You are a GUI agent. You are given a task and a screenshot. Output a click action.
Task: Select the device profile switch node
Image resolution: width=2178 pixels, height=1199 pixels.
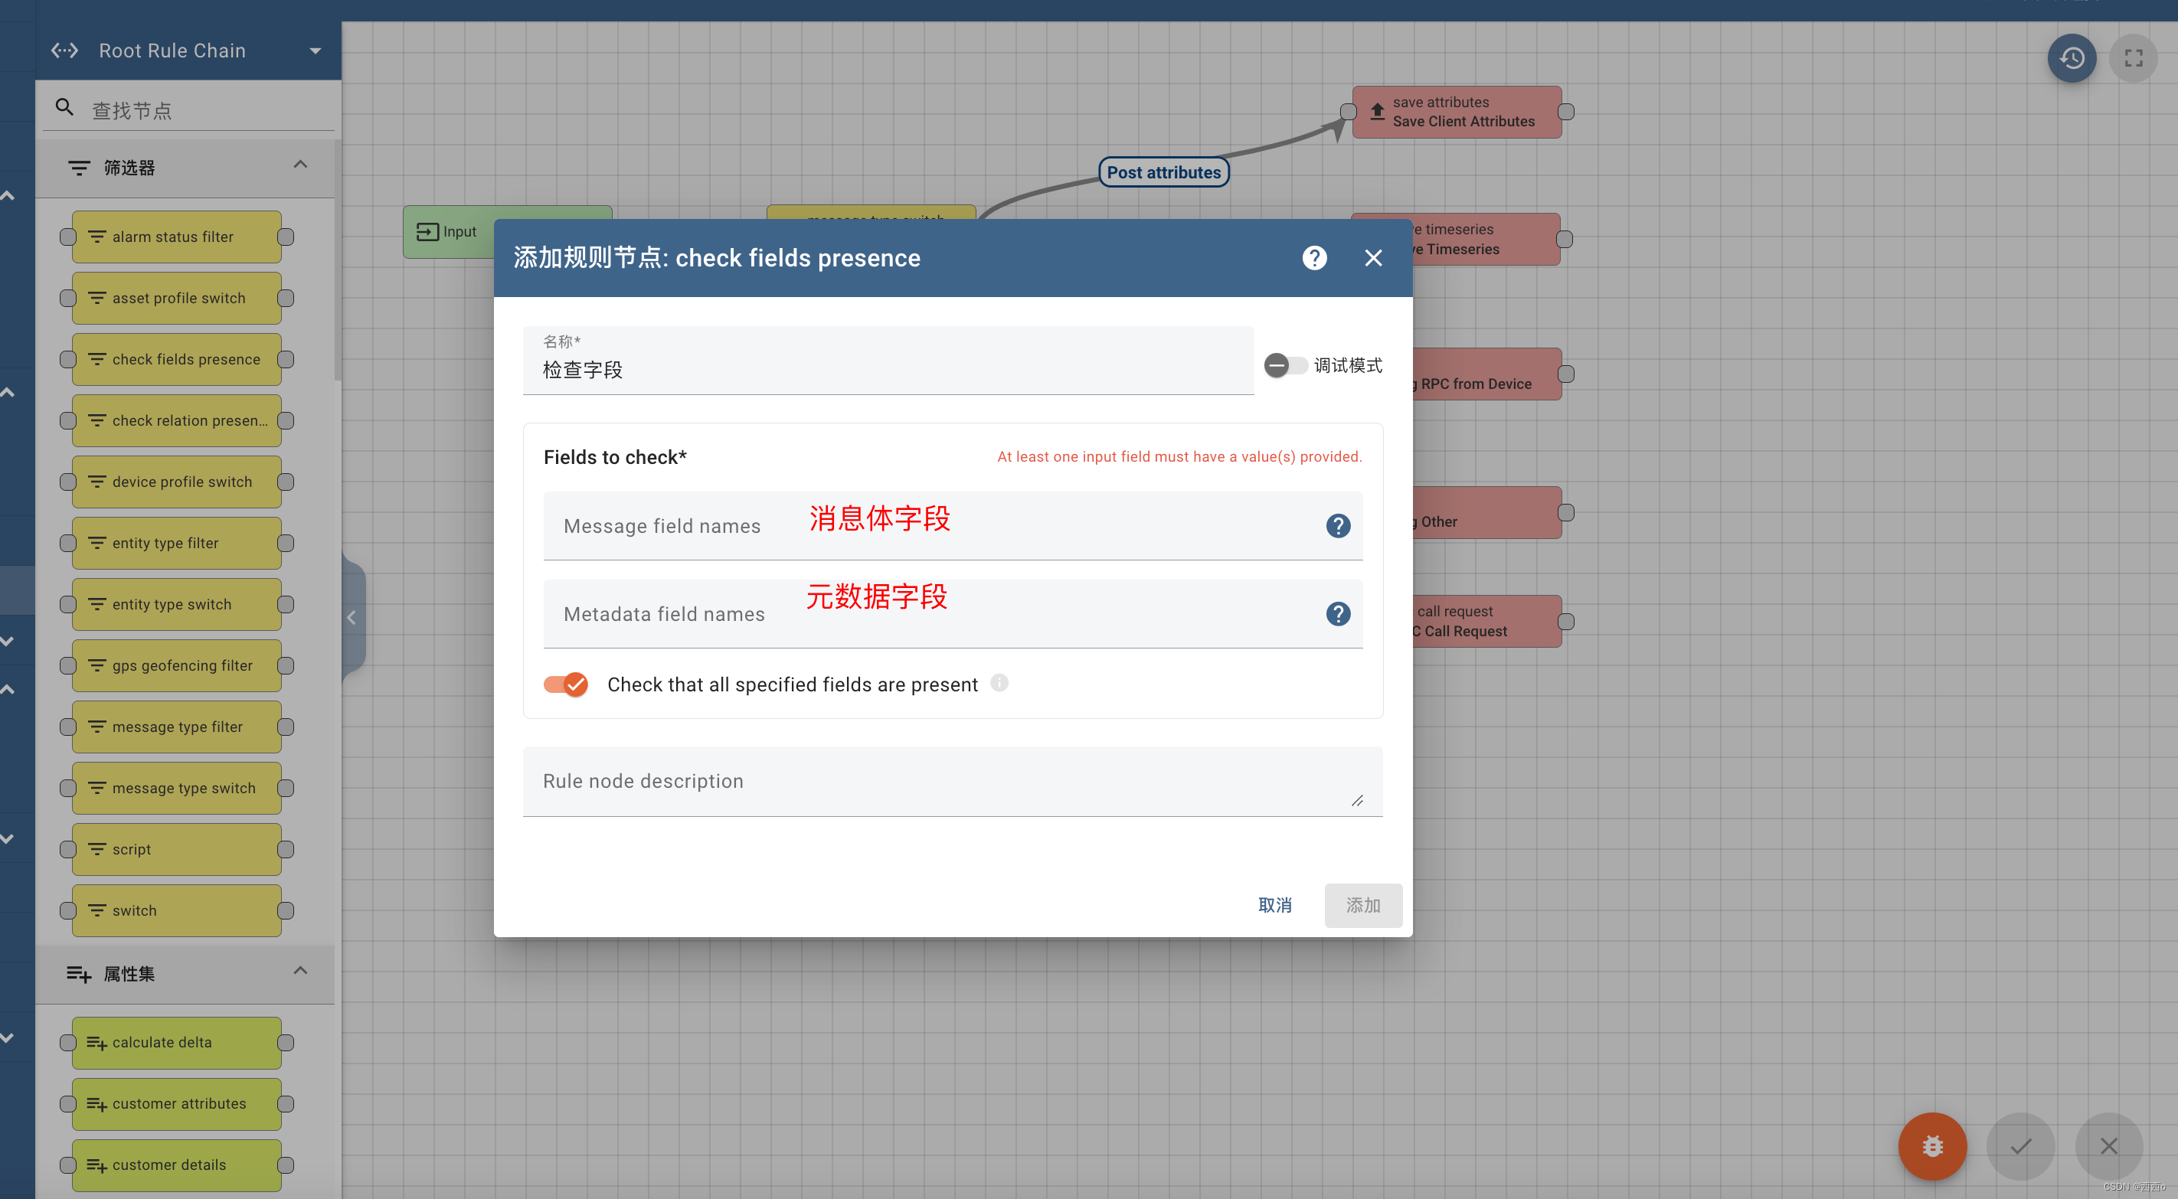coord(177,482)
